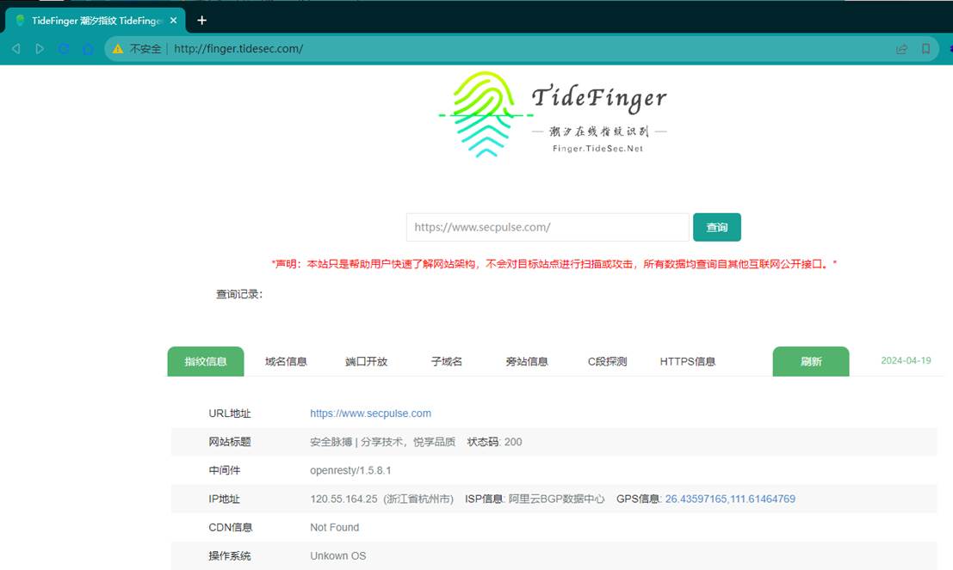Open the HTTPS信息 tab
Image resolution: width=953 pixels, height=570 pixels.
click(687, 361)
